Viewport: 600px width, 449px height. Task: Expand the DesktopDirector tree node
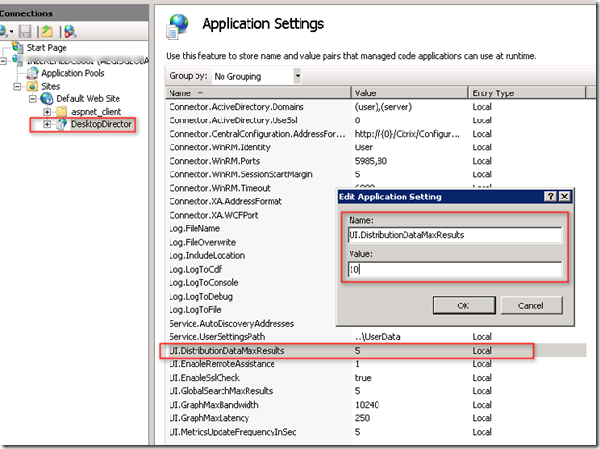tap(47, 125)
